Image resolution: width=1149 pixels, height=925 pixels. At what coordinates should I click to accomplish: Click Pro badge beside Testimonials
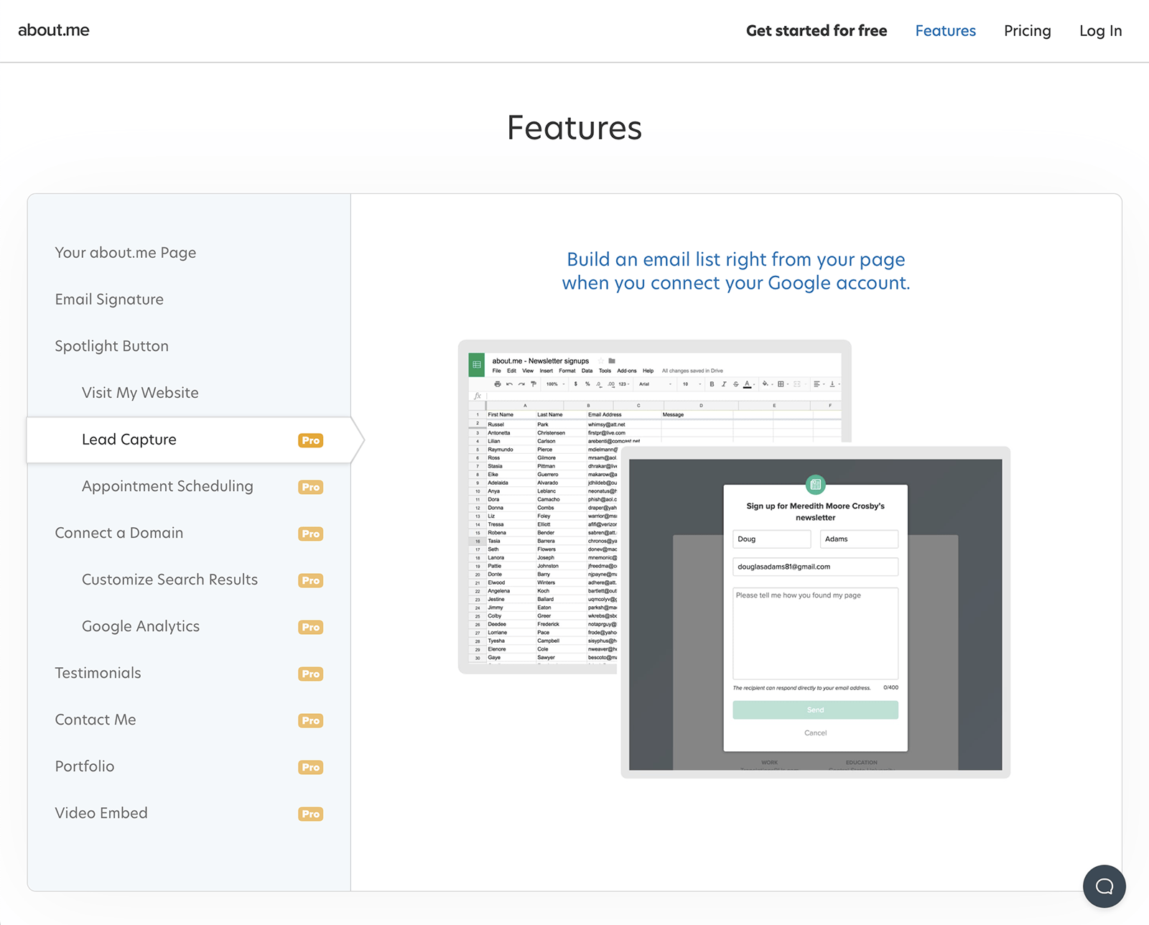[x=311, y=674]
